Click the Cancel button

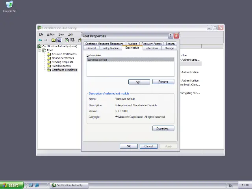click(x=149, y=146)
